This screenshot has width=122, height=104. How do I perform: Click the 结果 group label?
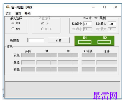coord(10,47)
